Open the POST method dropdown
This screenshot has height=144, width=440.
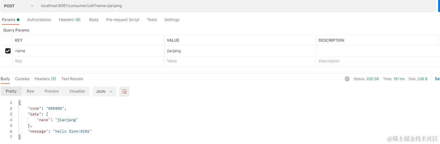click(18, 6)
